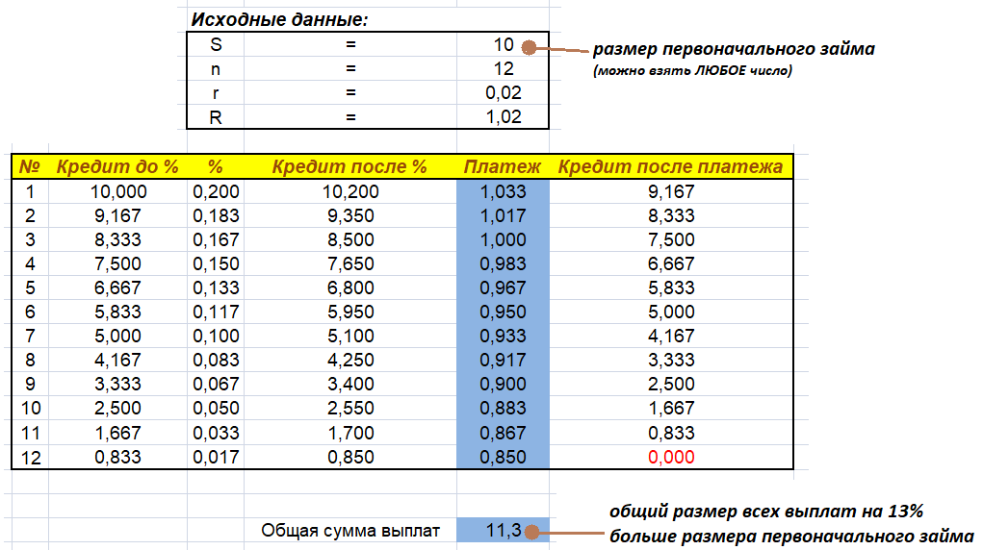This screenshot has height=550, width=983.
Task: Click the cell 10,000 in row 1
Action: (117, 191)
